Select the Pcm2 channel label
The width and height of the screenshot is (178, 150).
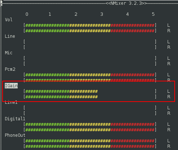click(x=10, y=69)
